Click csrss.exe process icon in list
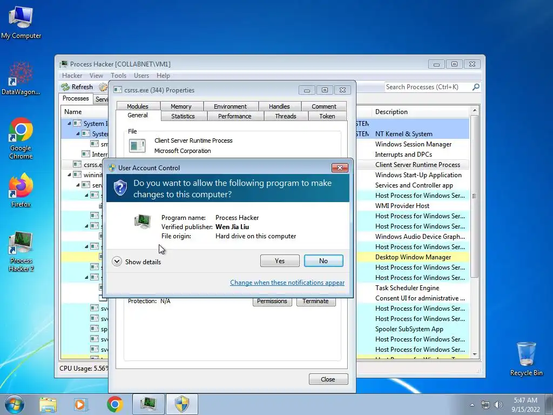Image resolution: width=553 pixels, height=415 pixels. (x=77, y=164)
